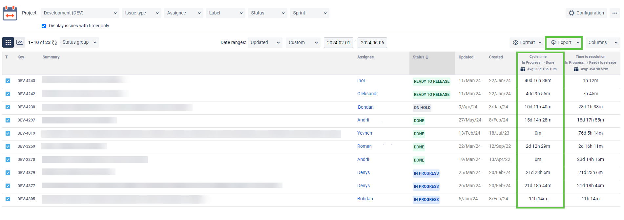
Task: Click the start date field 2024-02-01
Action: (339, 43)
